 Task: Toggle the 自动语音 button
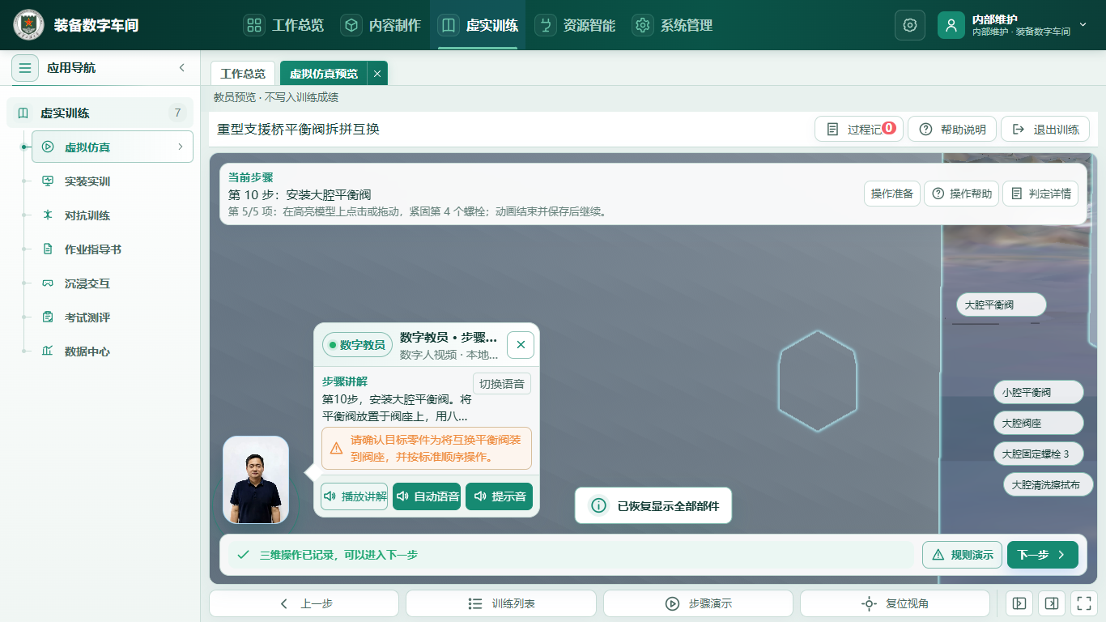coord(427,496)
